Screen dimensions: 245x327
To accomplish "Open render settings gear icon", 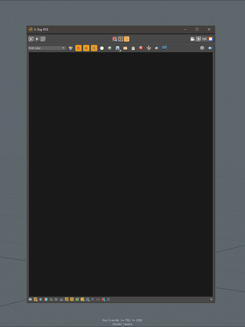I will click(199, 39).
